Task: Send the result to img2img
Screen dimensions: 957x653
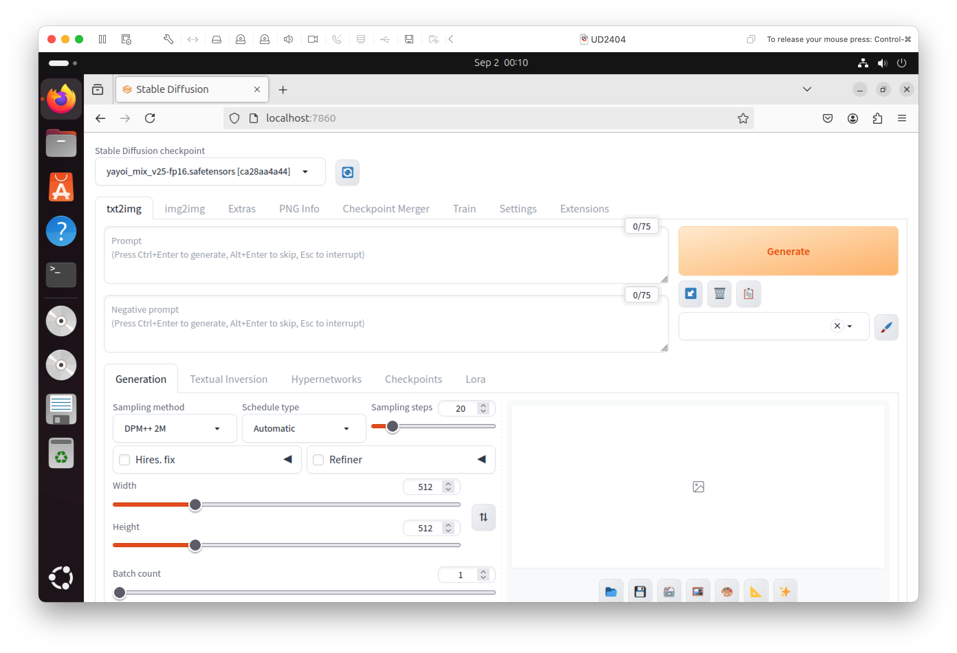Action: tap(698, 591)
